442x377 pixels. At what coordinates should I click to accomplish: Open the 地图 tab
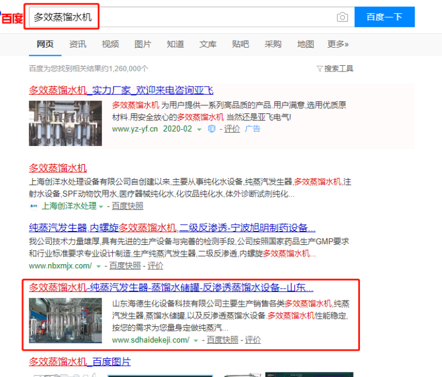click(305, 44)
